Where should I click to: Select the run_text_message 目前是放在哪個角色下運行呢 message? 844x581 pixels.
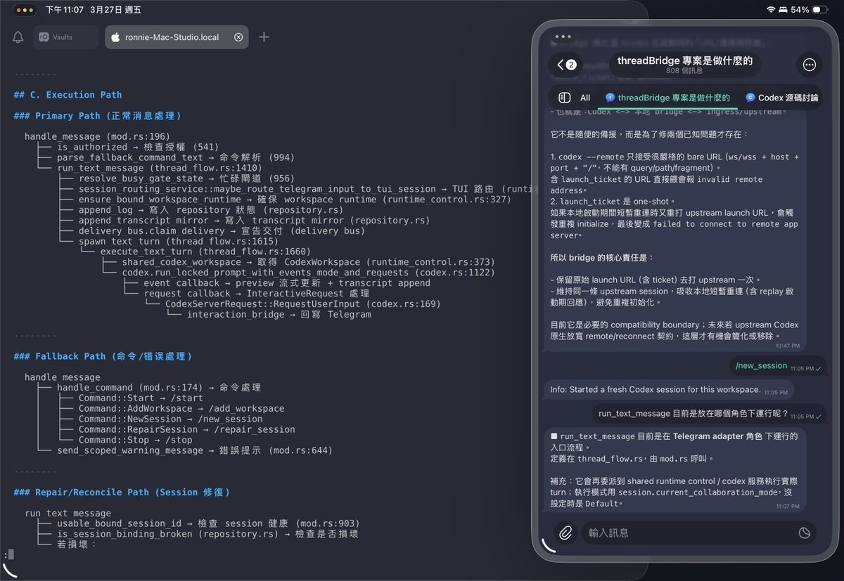coord(708,414)
